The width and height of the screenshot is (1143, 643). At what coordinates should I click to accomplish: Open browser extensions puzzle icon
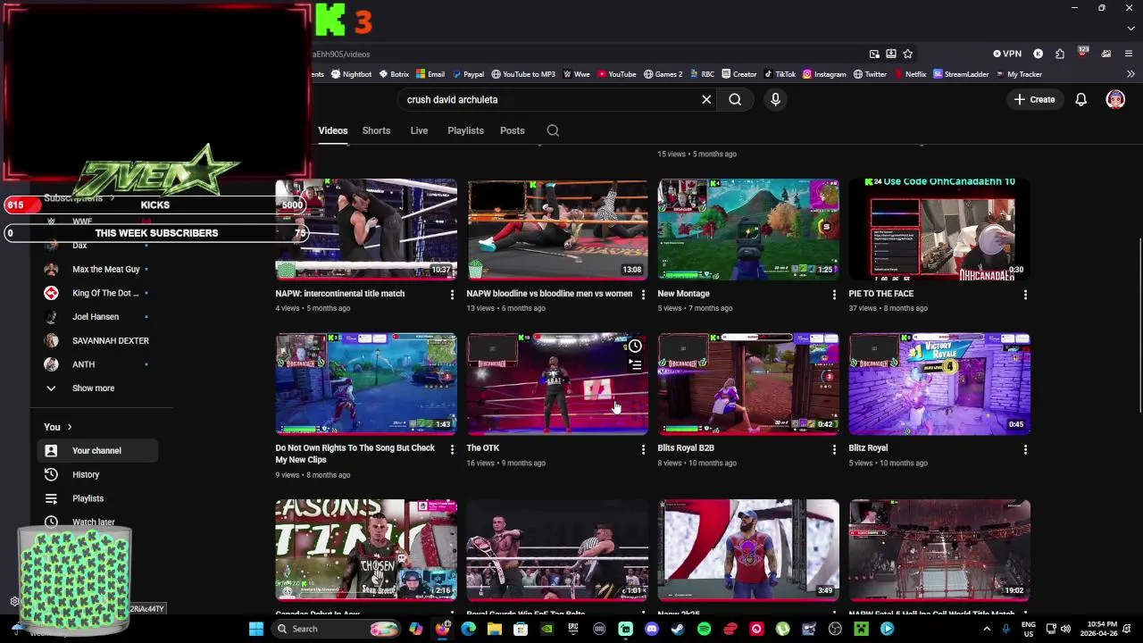coord(1060,54)
